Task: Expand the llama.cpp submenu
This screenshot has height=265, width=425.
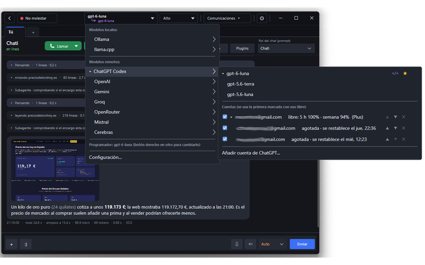Action: [152, 49]
